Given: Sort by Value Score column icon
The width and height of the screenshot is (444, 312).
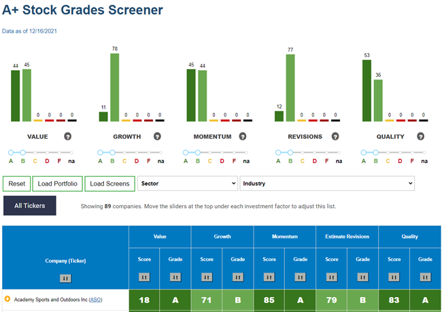Looking at the screenshot, I should point(144,277).
